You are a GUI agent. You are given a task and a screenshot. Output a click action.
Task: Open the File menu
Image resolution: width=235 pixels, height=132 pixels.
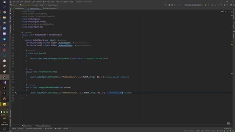pos(14,2)
